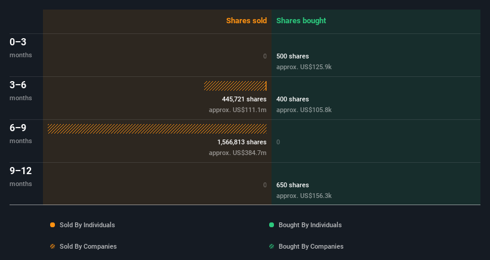Click the 6–9 months striped sold bar
The width and height of the screenshot is (490, 260).
[157, 129]
